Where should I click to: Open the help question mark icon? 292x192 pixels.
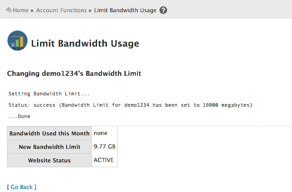click(x=163, y=10)
